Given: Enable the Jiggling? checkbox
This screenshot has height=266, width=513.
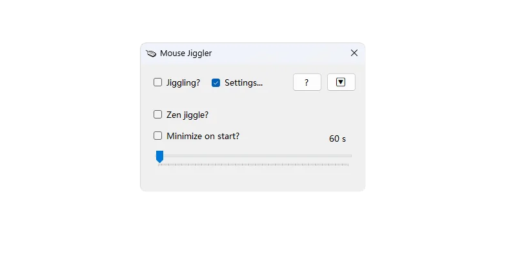Looking at the screenshot, I should pos(157,82).
